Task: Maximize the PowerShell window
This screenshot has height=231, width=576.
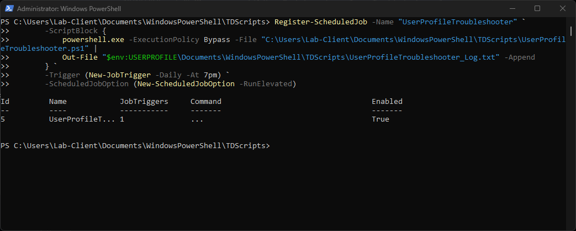Action: tap(537, 8)
